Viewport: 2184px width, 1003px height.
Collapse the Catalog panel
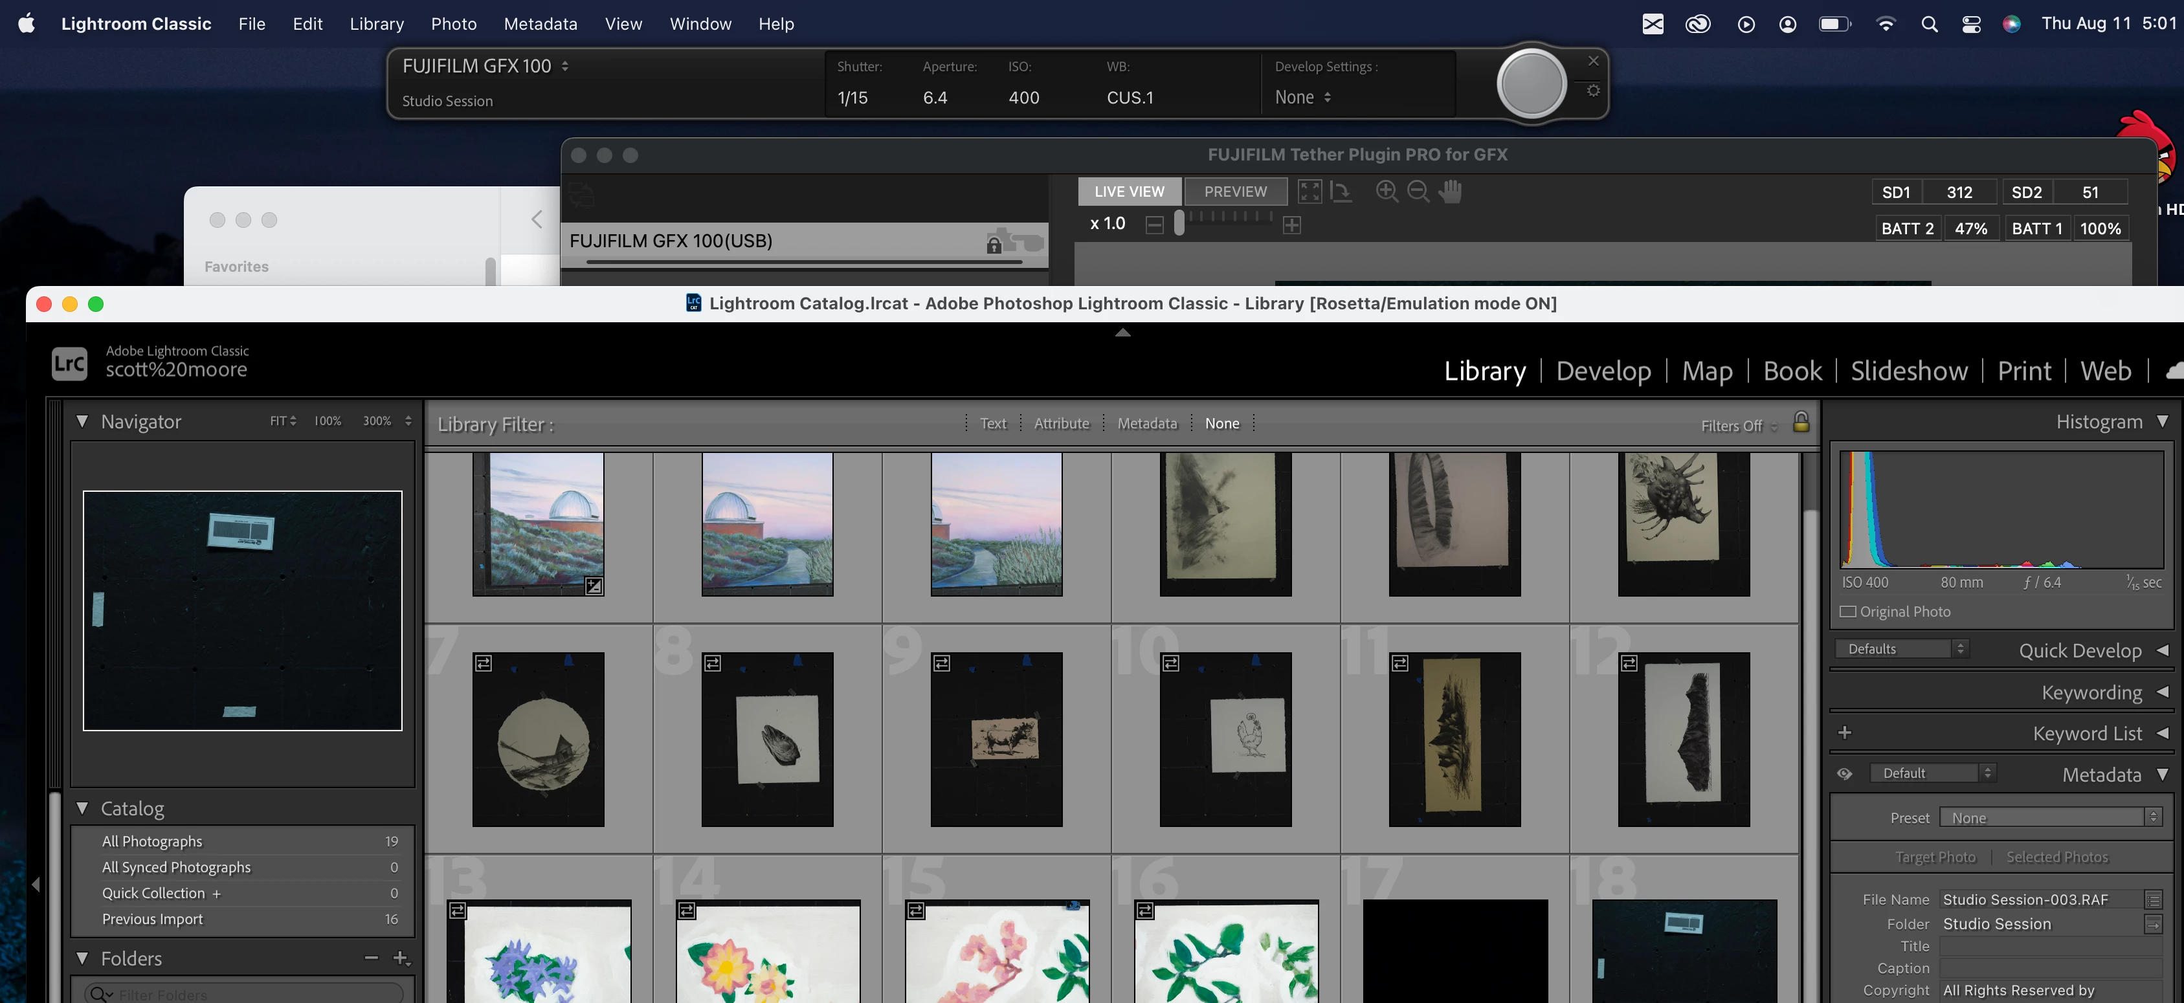(82, 808)
